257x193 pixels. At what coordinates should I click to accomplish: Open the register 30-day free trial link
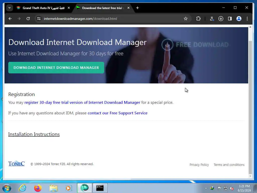point(82,103)
